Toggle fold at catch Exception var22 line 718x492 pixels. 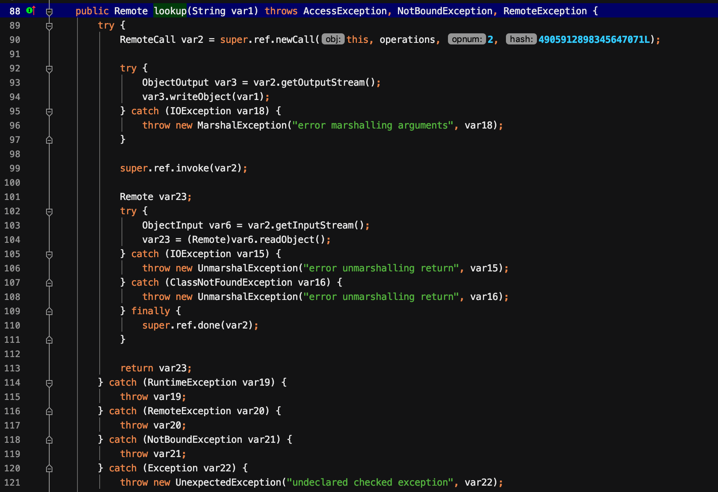pos(49,468)
